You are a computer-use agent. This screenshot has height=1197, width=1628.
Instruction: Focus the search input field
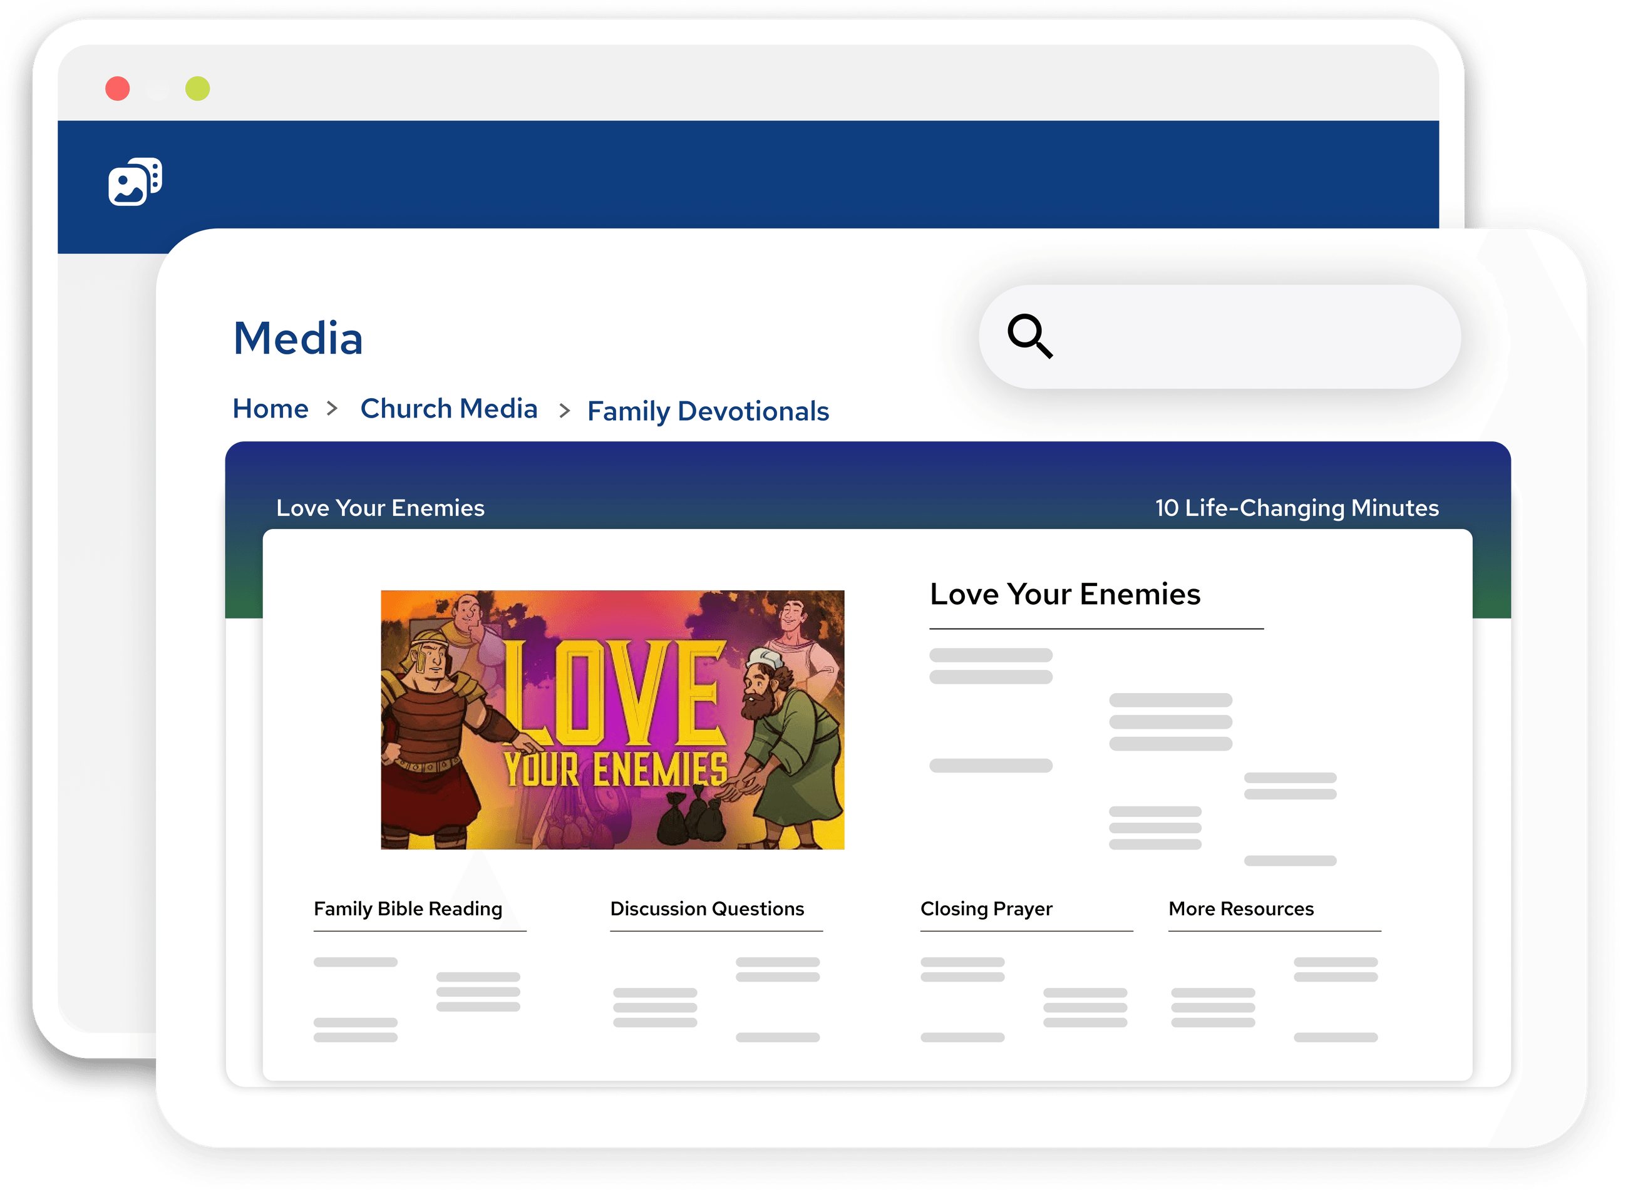[1254, 336]
